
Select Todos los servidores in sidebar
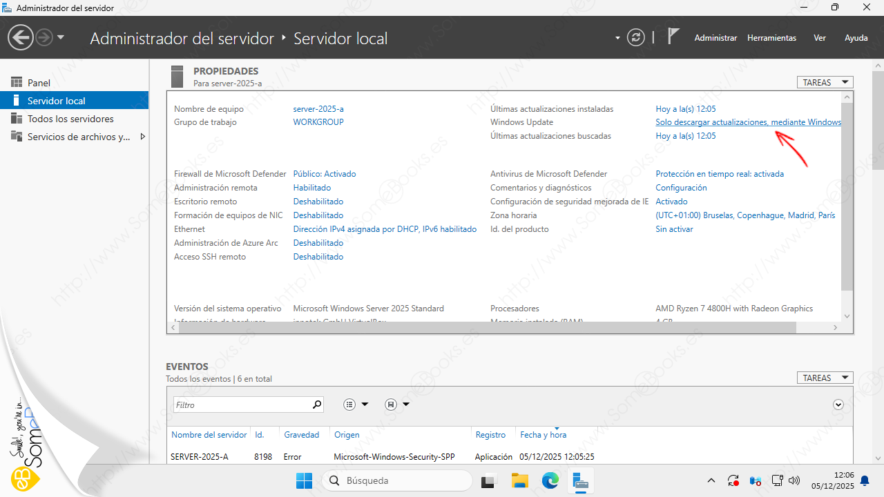(x=70, y=119)
